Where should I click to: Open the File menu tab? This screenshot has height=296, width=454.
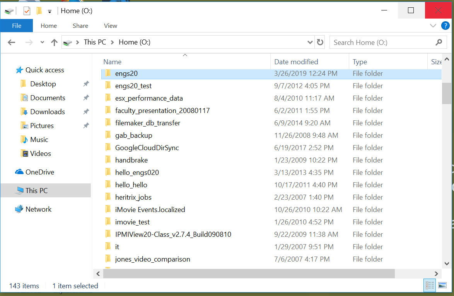tap(17, 26)
